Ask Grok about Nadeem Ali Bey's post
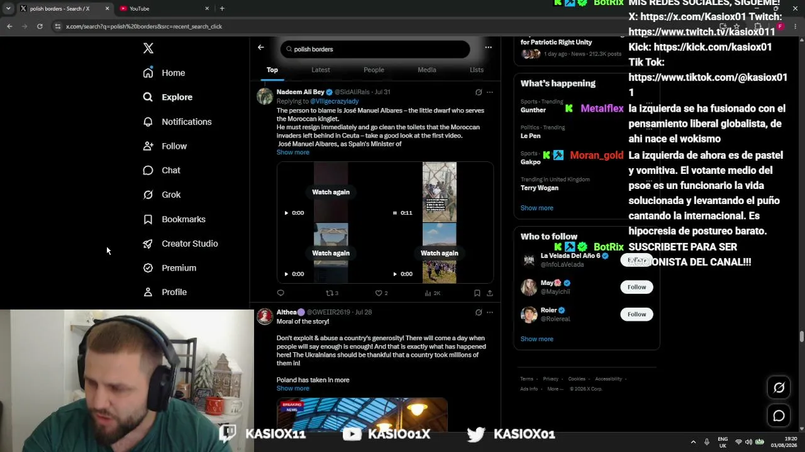The width and height of the screenshot is (805, 452). point(479,92)
